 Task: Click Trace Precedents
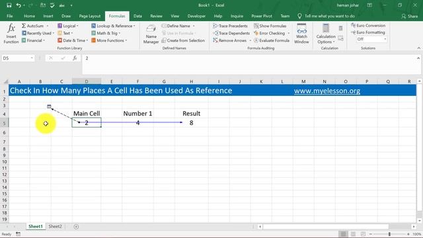click(230, 26)
